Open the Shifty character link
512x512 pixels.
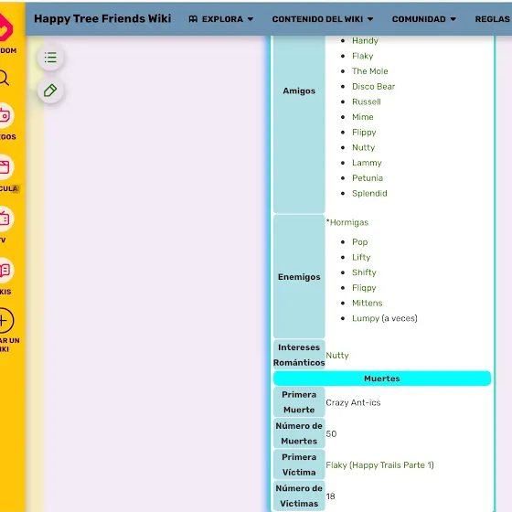365,272
